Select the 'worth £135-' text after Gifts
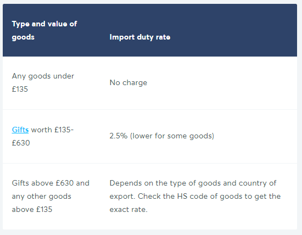The width and height of the screenshot is (302, 235). (52, 130)
